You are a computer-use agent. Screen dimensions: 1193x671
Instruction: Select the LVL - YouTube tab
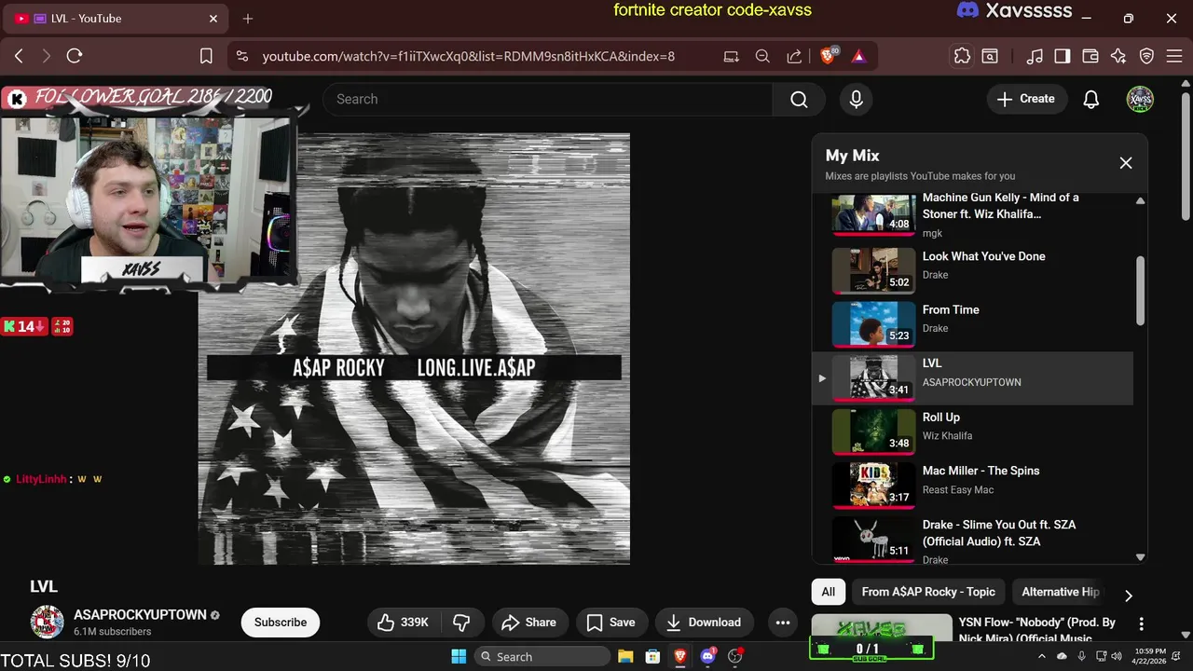click(117, 19)
